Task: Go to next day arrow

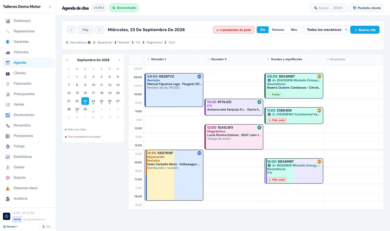Action: click(x=99, y=30)
